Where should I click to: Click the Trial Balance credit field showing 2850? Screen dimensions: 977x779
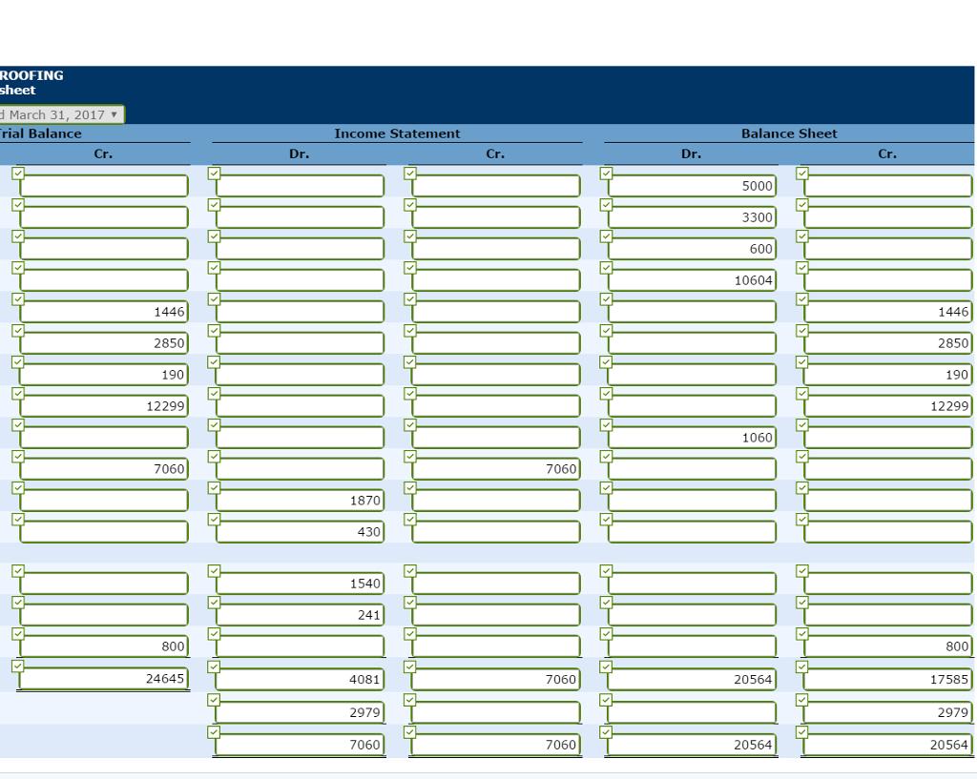coord(104,343)
